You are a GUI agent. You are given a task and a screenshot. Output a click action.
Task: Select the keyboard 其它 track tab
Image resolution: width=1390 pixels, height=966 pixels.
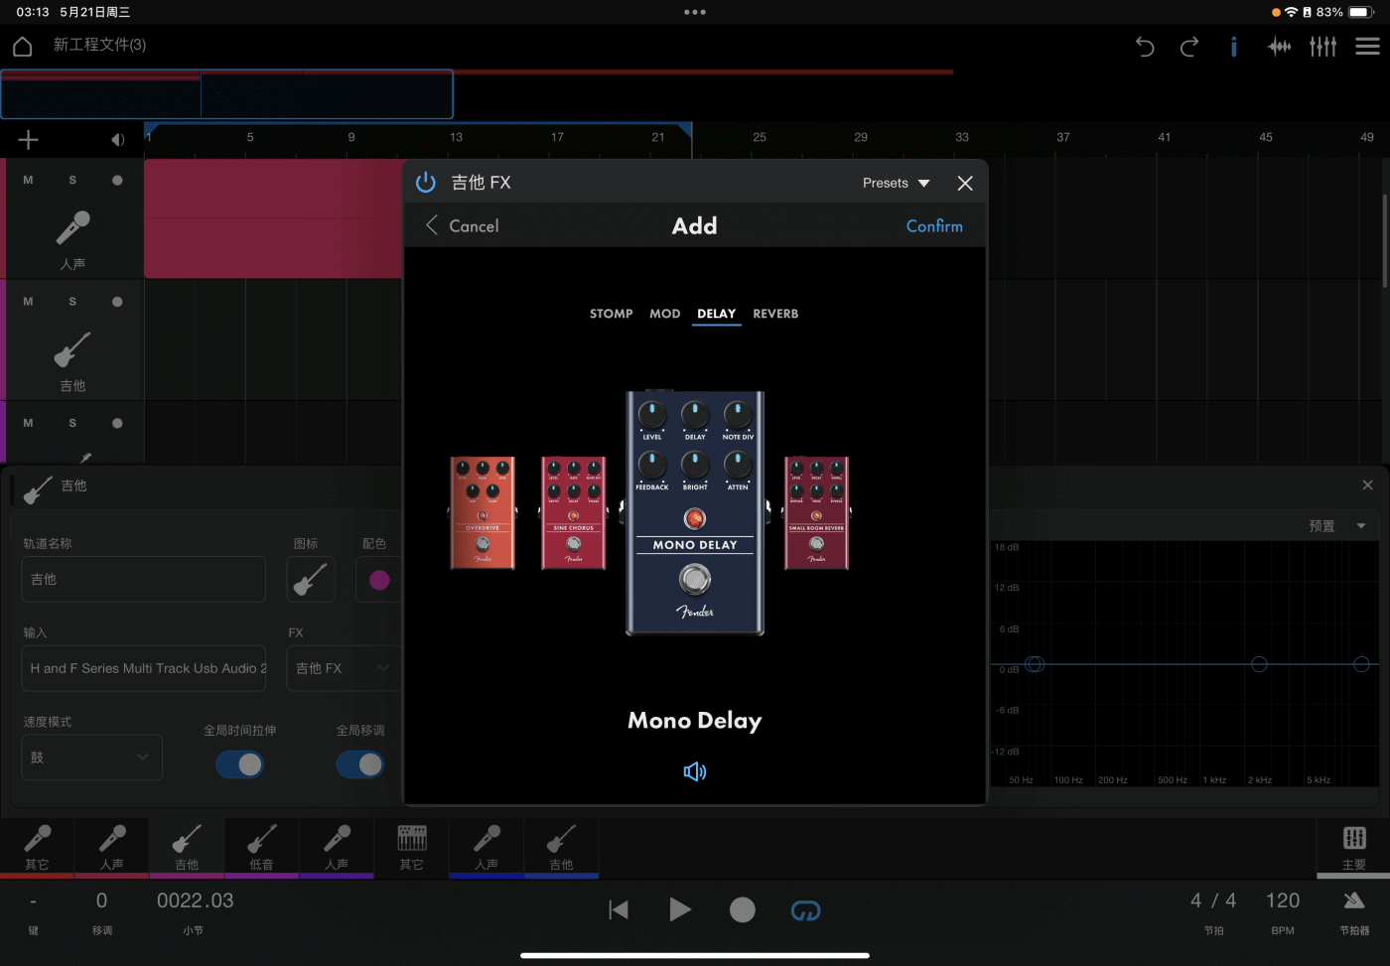coord(411,847)
